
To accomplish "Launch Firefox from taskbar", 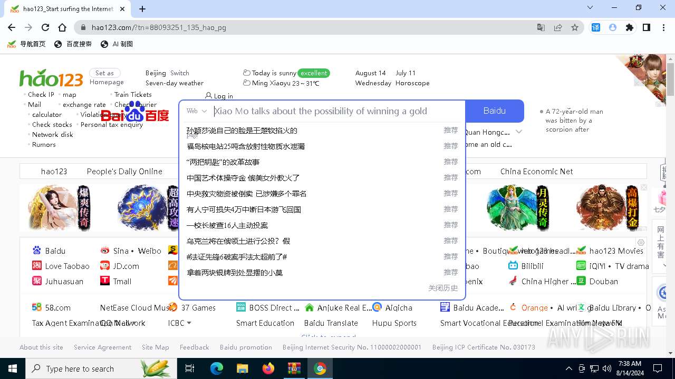I will point(268,368).
